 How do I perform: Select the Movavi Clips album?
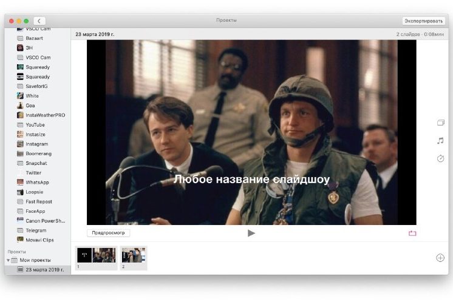pos(39,240)
